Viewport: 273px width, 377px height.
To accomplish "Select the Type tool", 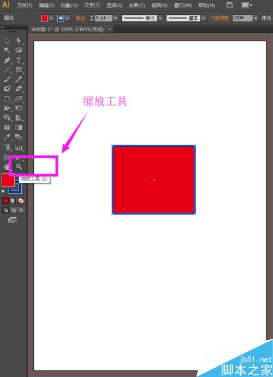I will pyautogui.click(x=19, y=60).
